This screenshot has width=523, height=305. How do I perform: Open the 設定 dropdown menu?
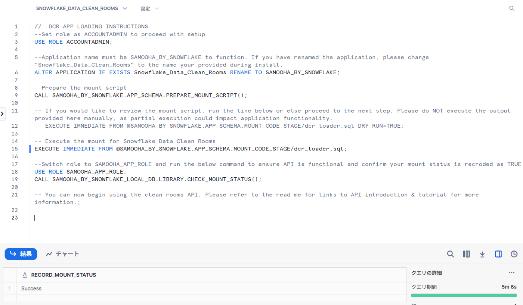point(150,8)
